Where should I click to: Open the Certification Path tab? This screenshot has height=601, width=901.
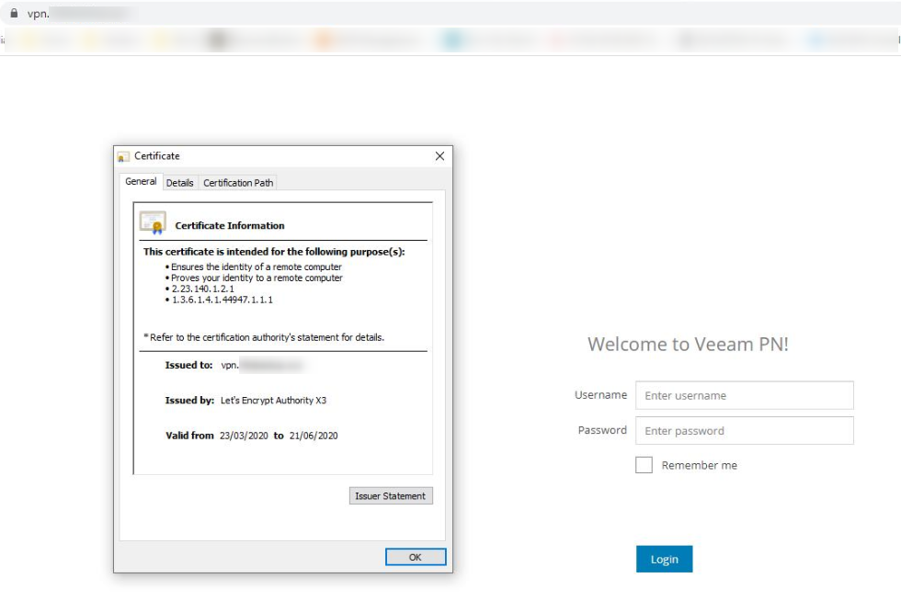point(238,183)
